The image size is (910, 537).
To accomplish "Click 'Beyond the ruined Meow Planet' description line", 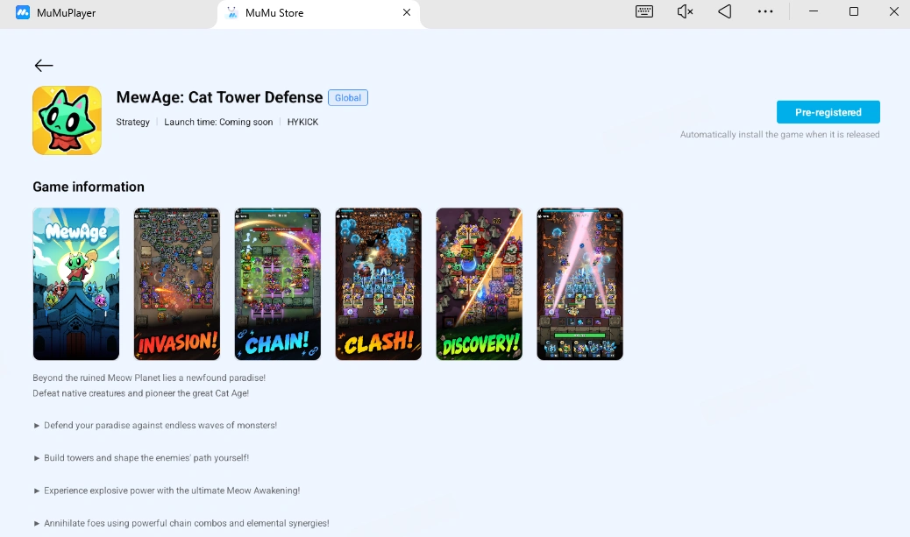I will [x=149, y=378].
